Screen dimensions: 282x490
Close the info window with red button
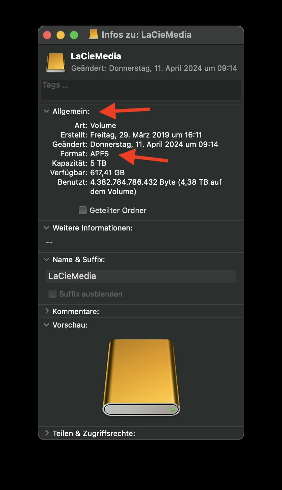(47, 35)
